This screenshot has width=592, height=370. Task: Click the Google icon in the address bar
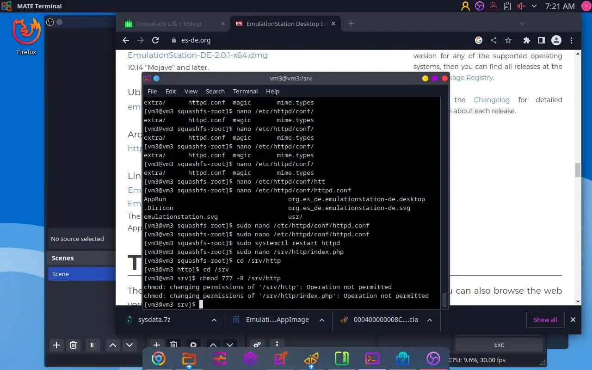(x=479, y=40)
